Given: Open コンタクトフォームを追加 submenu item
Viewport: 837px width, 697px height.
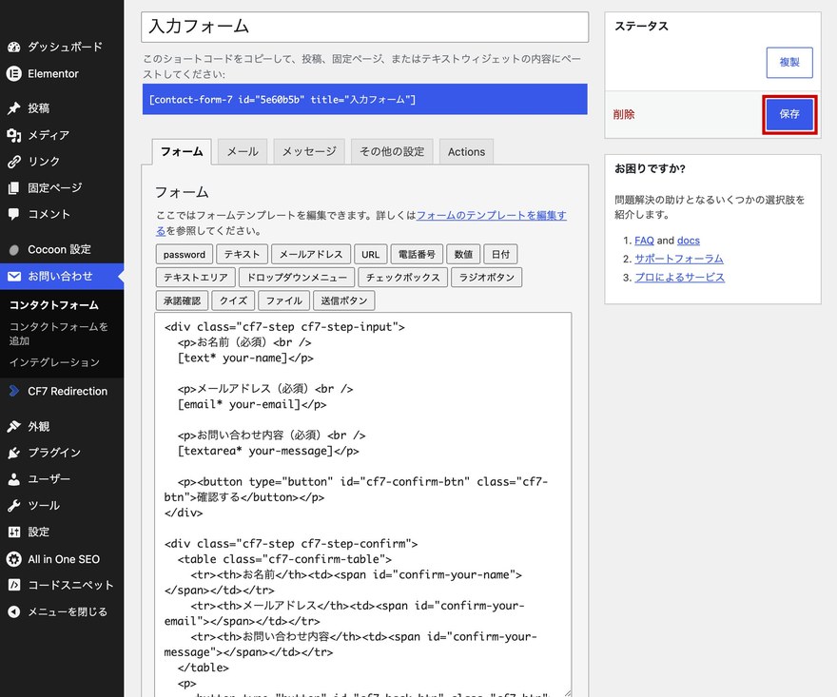Looking at the screenshot, I should pyautogui.click(x=59, y=334).
